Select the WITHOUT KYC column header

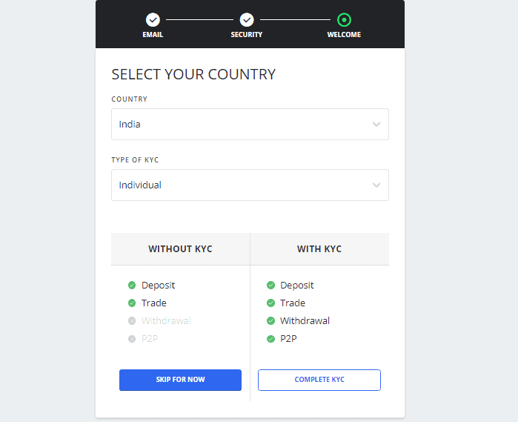coord(180,249)
